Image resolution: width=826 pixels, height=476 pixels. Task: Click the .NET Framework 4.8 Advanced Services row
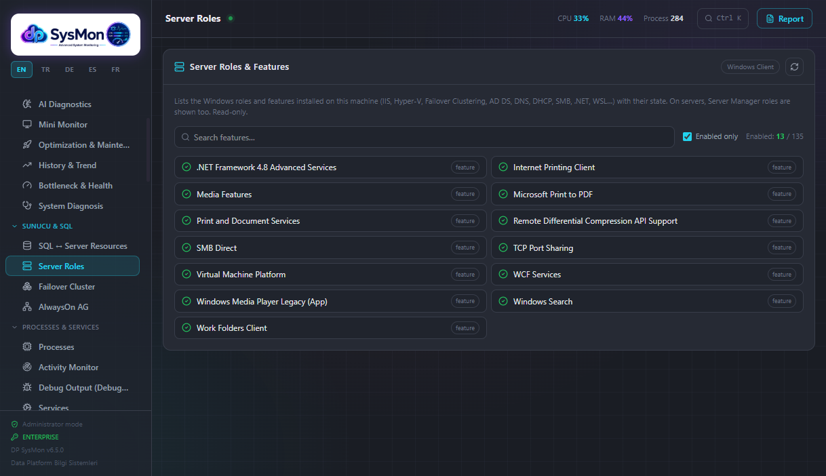point(330,167)
